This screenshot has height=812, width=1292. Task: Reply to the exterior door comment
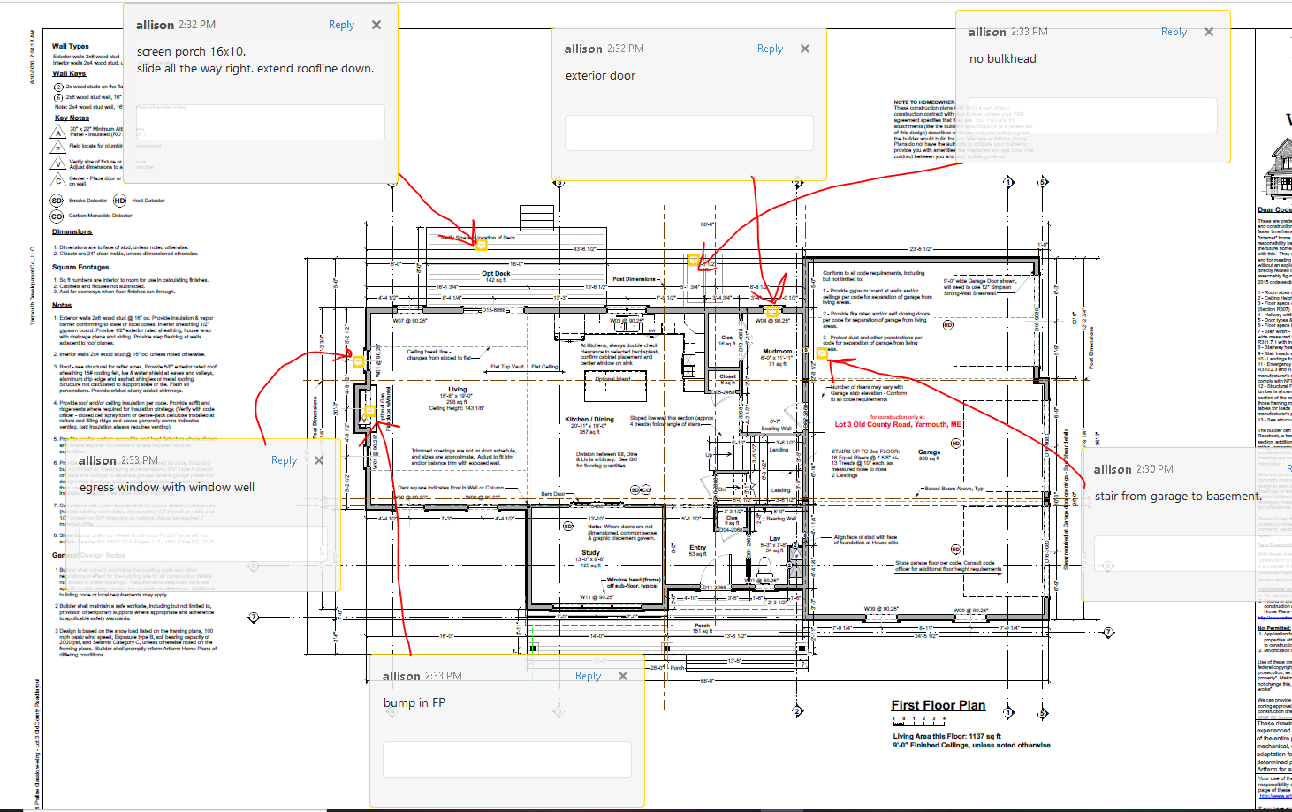point(770,49)
